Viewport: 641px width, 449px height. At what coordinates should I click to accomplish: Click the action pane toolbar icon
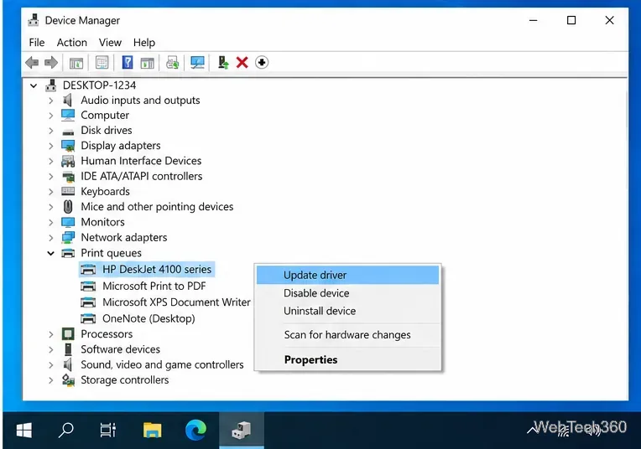147,63
